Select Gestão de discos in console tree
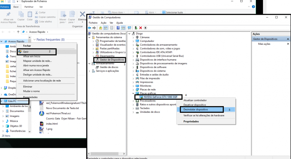Viewport: 291px width, 159px height. click(x=109, y=67)
